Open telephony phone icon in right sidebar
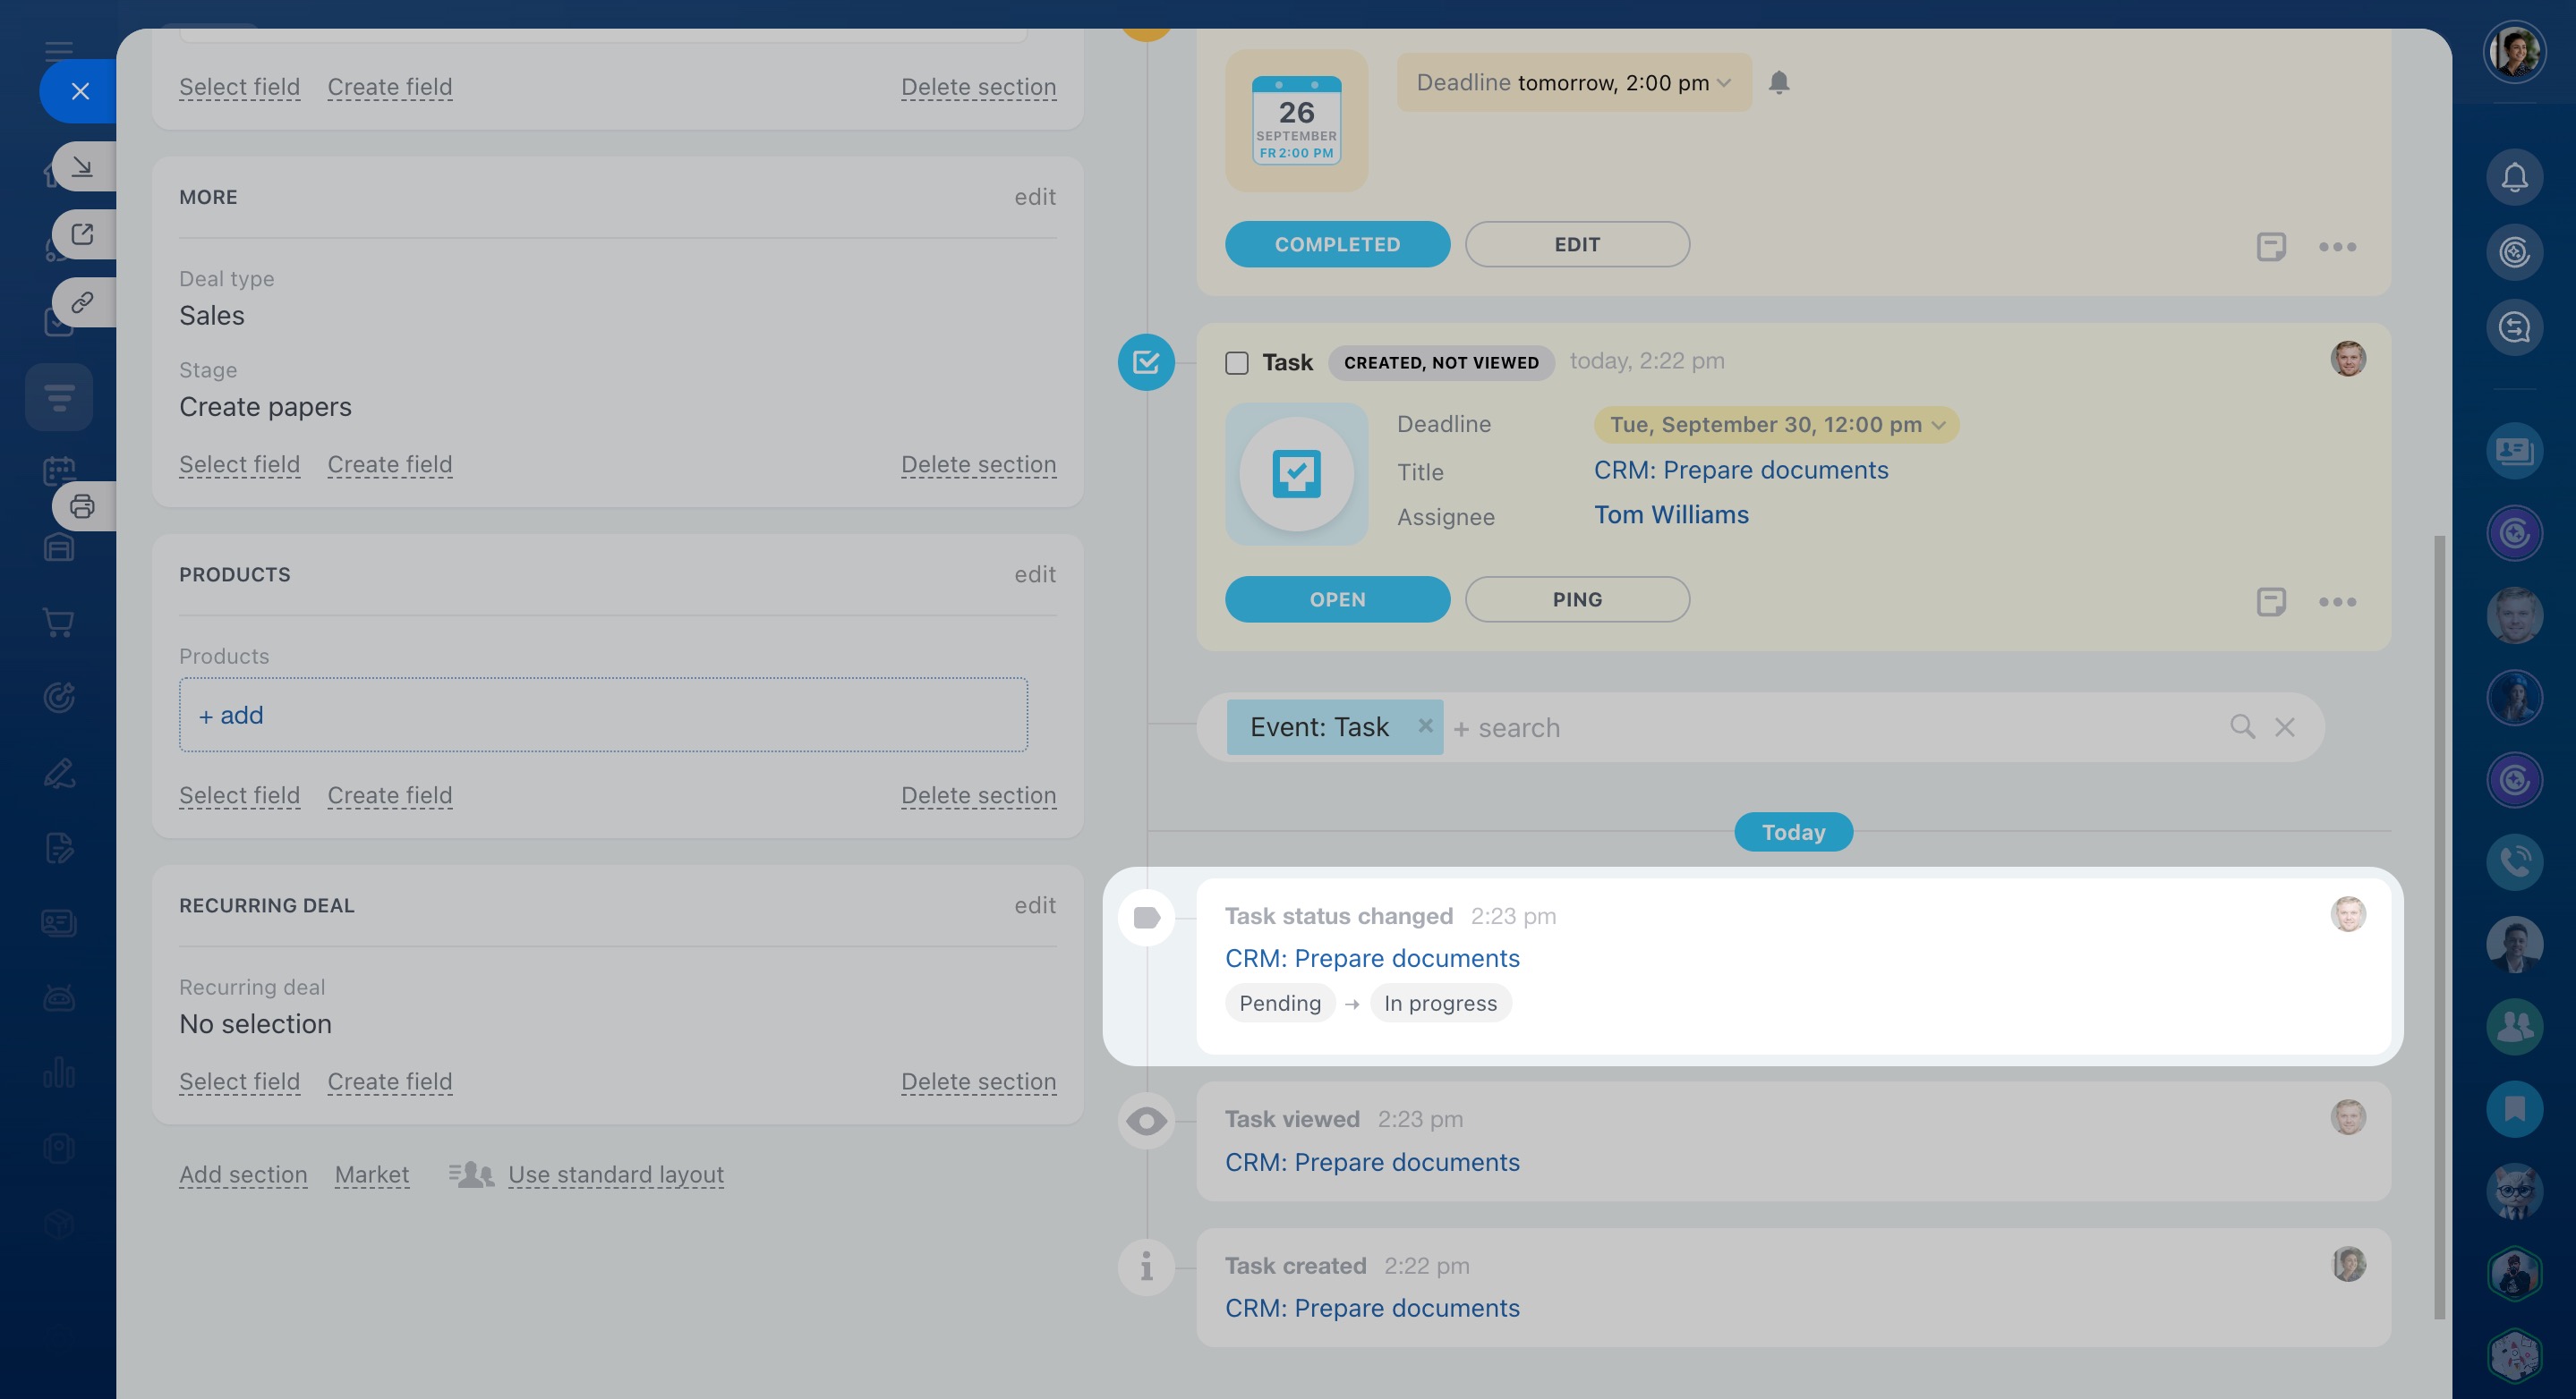 tap(2513, 861)
